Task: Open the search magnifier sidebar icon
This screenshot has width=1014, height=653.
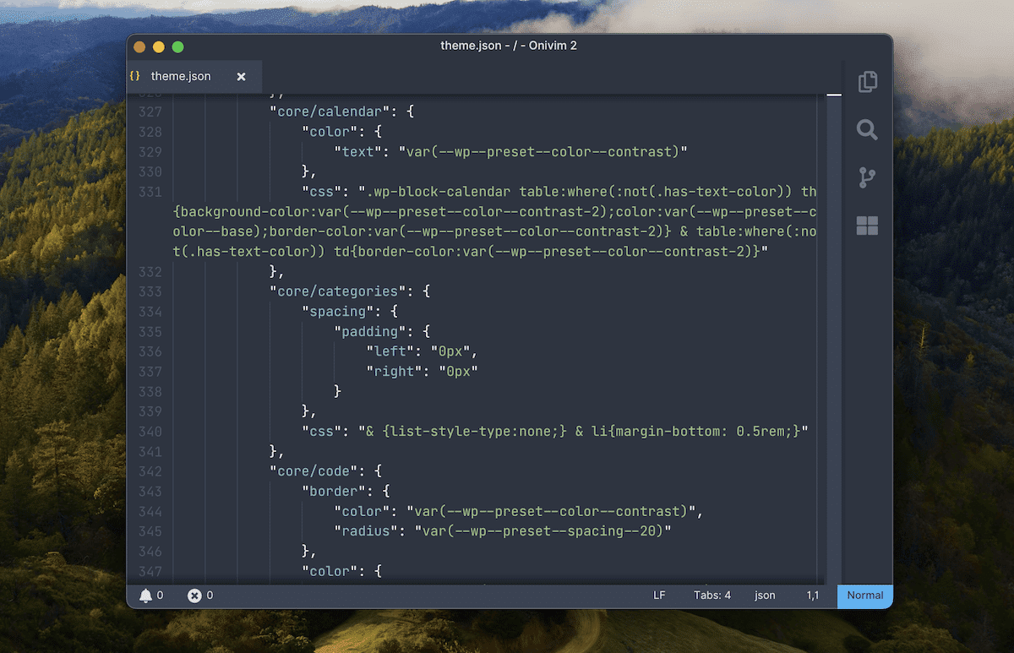Action: [866, 130]
